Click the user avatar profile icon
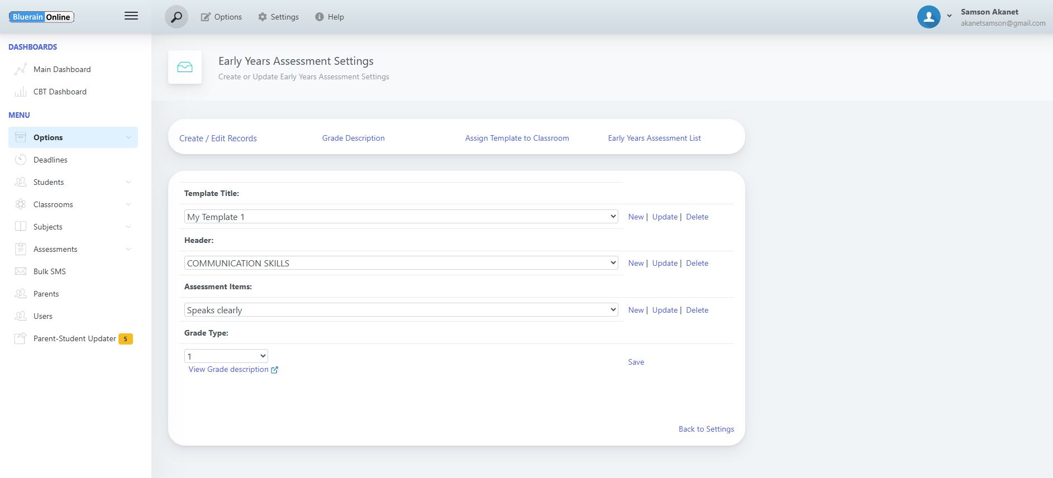This screenshot has height=478, width=1053. tap(928, 17)
